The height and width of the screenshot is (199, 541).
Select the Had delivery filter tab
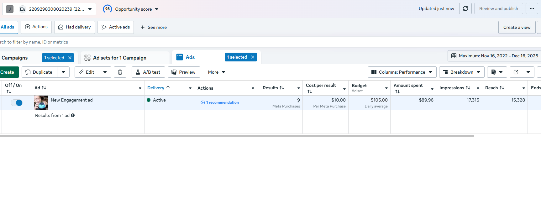point(75,27)
